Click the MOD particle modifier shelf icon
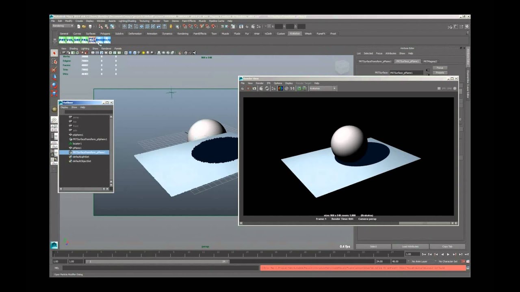 100,40
